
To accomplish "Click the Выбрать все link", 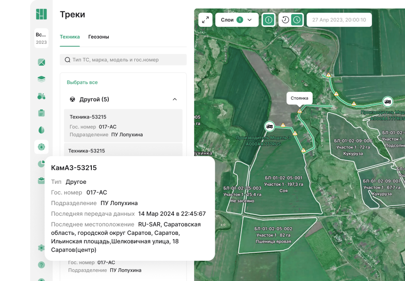I will point(82,82).
